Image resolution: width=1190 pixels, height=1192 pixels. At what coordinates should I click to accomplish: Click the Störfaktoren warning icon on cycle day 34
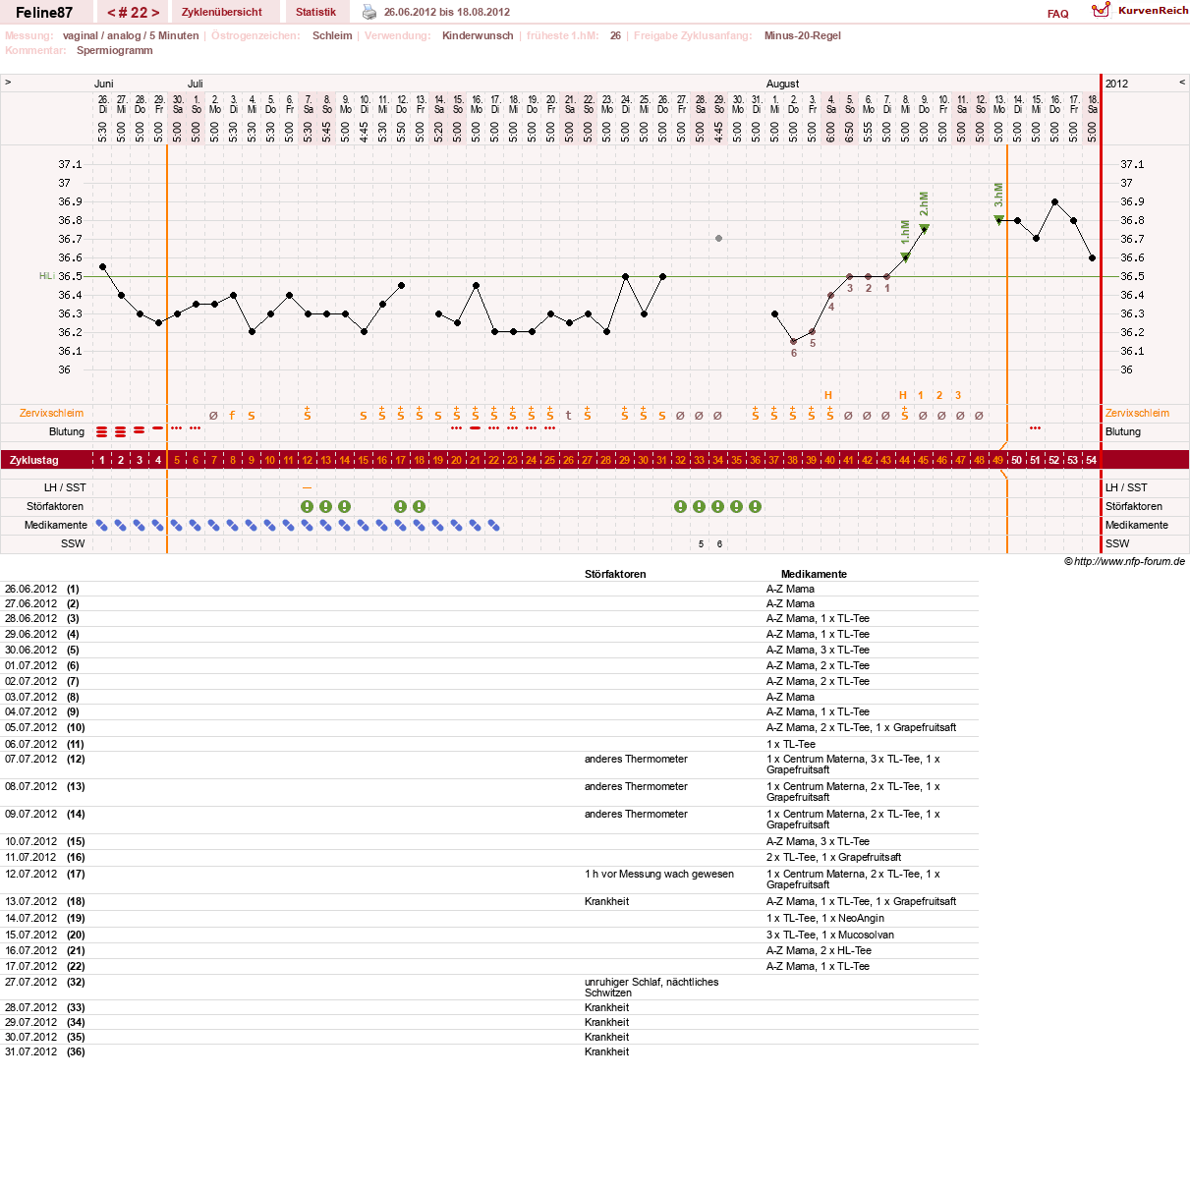pyautogui.click(x=718, y=507)
